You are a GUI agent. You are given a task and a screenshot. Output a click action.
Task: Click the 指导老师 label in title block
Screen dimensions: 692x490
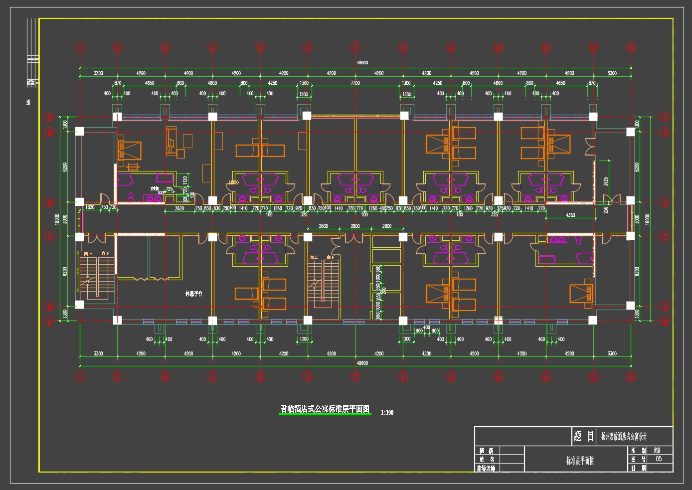tap(486, 469)
